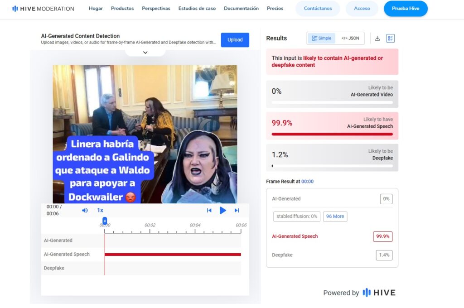The height and width of the screenshot is (308, 464).
Task: Skip to the next frame
Action: [237, 210]
